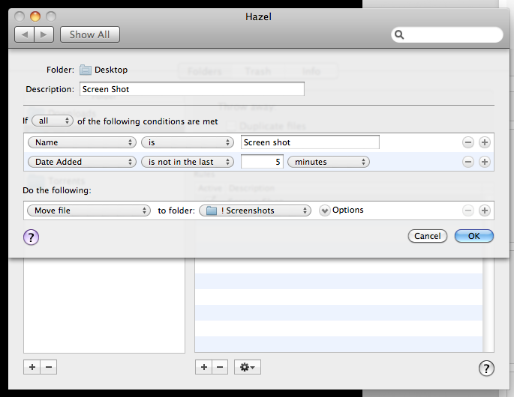The image size is (514, 397).
Task: Add a condition after Date Added row
Action: pyautogui.click(x=485, y=162)
